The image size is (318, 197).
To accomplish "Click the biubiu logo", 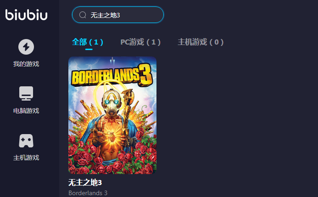I will click(26, 15).
